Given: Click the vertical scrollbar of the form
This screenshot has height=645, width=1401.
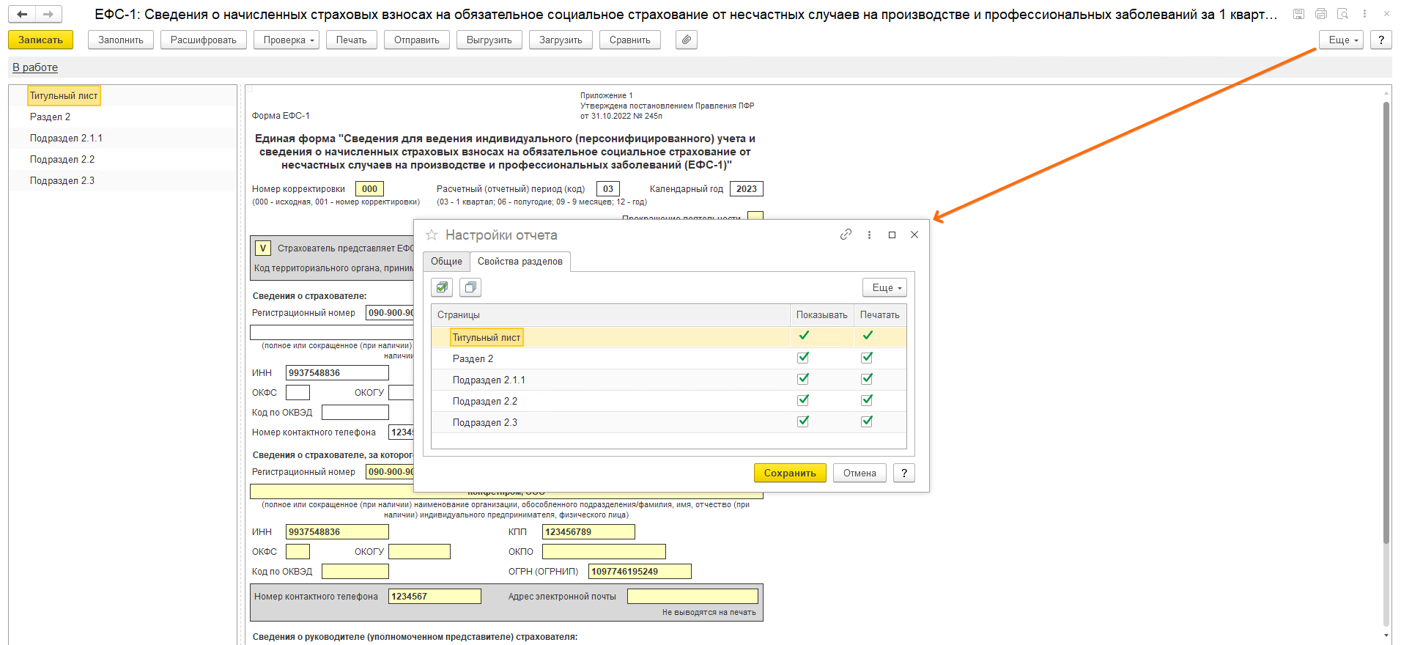Looking at the screenshot, I should pos(1386,322).
